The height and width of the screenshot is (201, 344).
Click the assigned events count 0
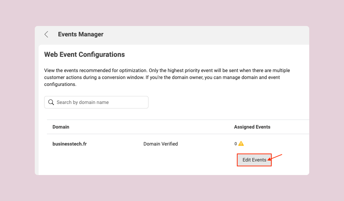tap(235, 144)
